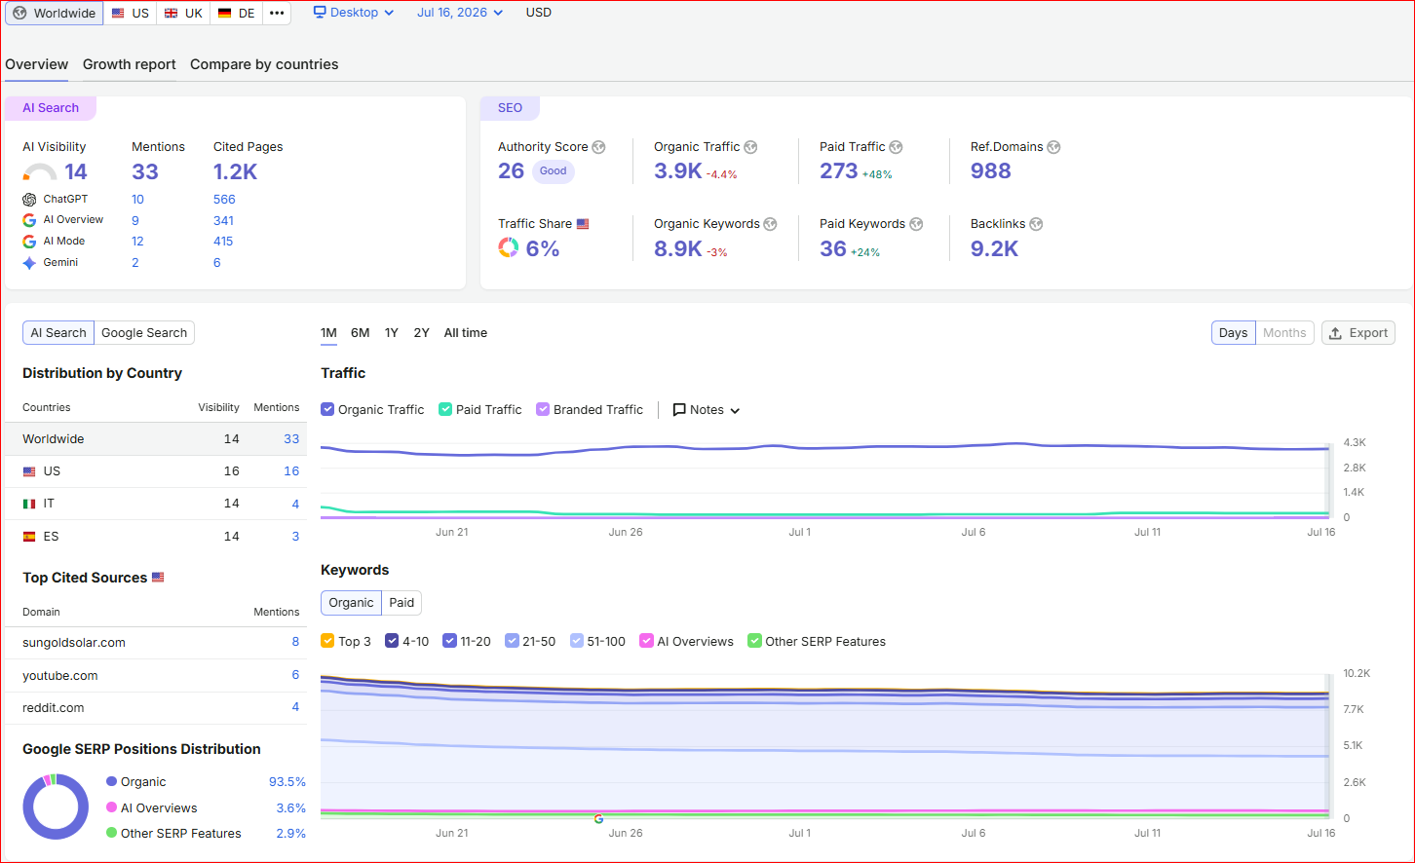Click globe icon beside Backlinks

1036,224
